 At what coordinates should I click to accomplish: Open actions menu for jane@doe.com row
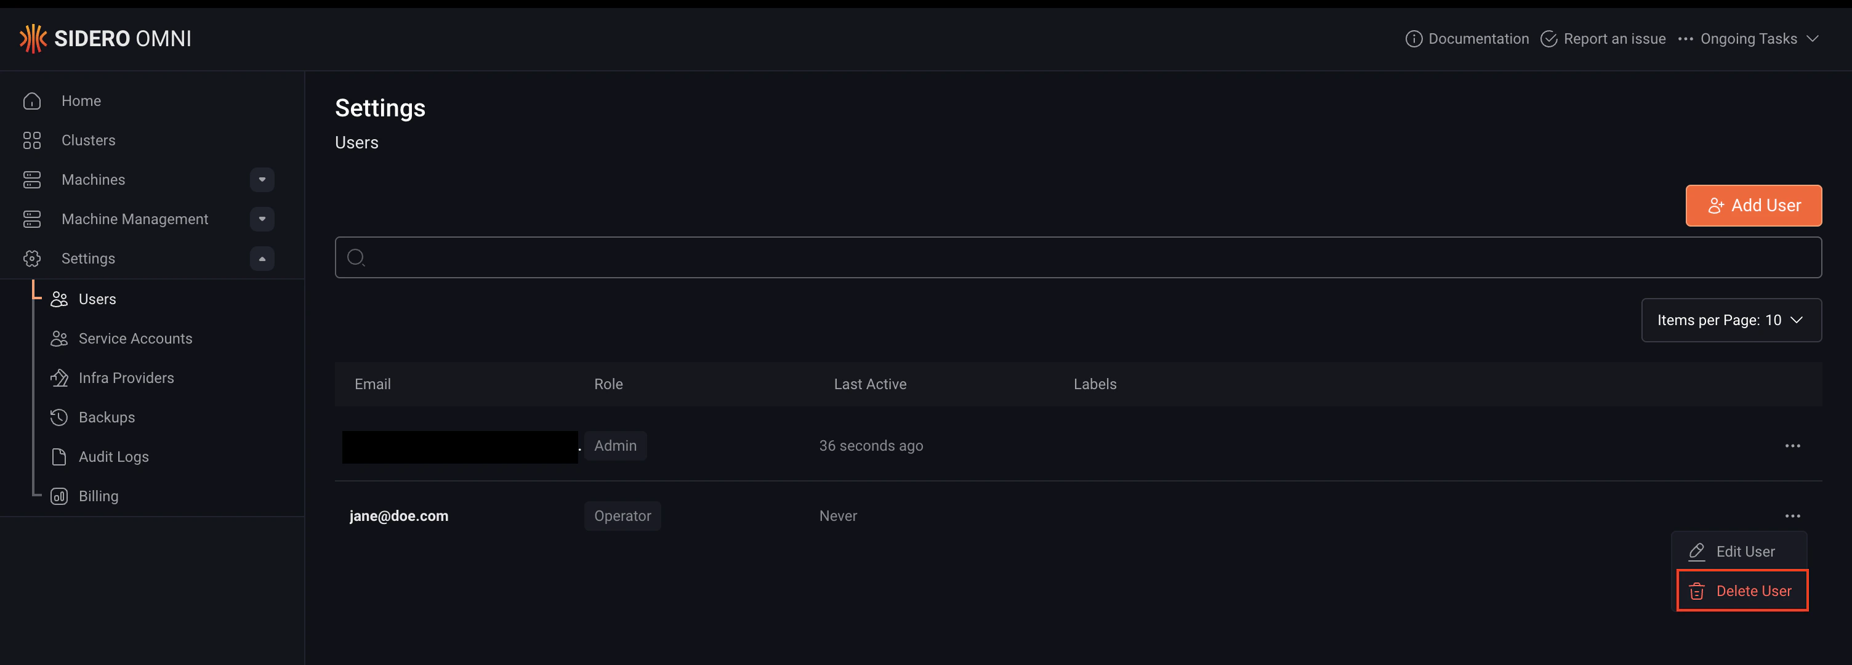(1792, 516)
